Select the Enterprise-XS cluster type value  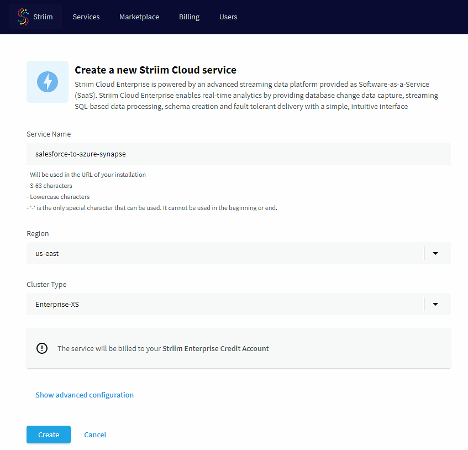click(57, 304)
